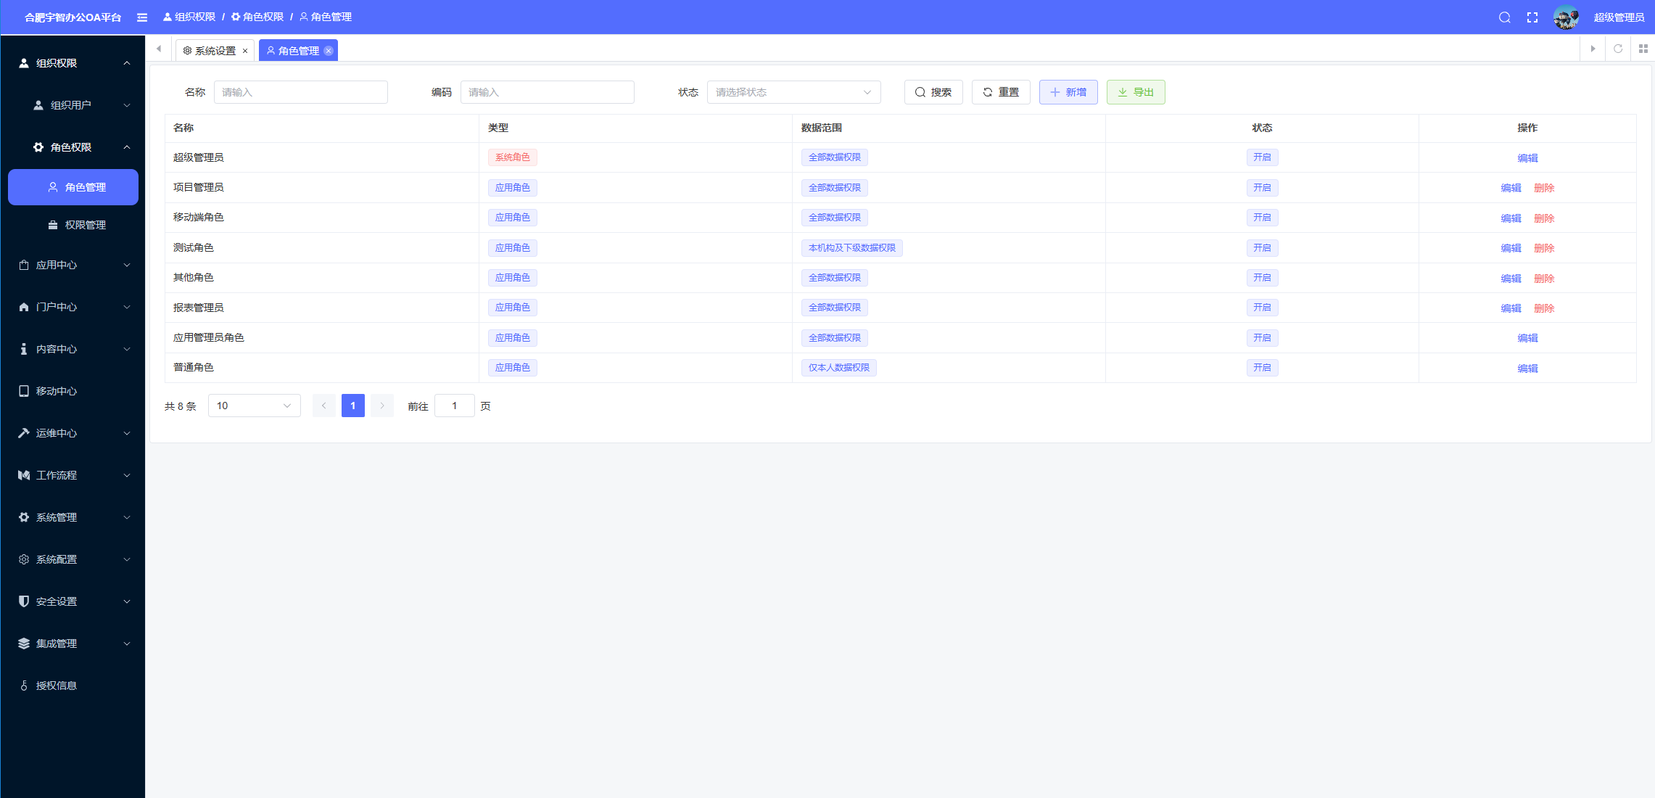This screenshot has width=1655, height=798.
Task: Expand the 工作流程 menu
Action: coord(73,475)
